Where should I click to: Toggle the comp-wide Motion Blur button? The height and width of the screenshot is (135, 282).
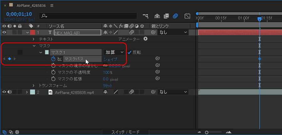(175, 16)
